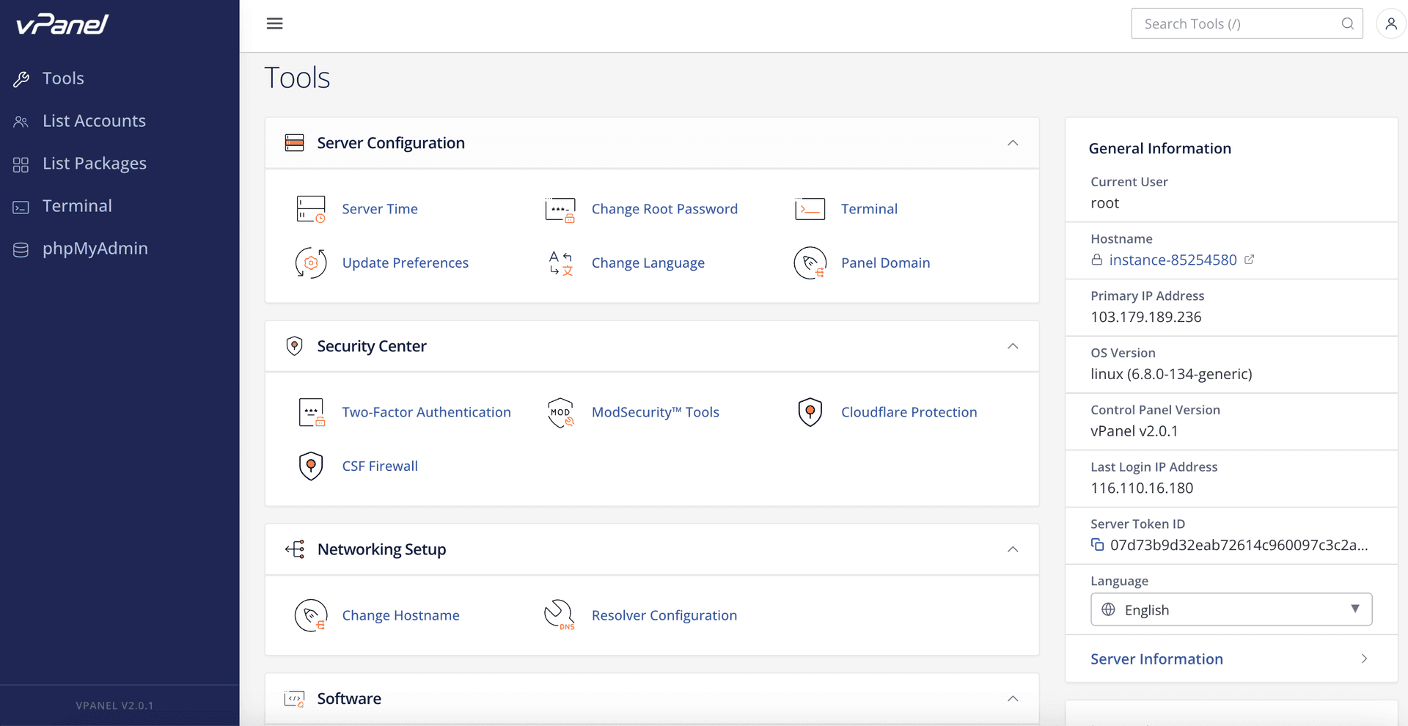
Task: Open the instance-85254580 hostname link
Action: point(1173,260)
